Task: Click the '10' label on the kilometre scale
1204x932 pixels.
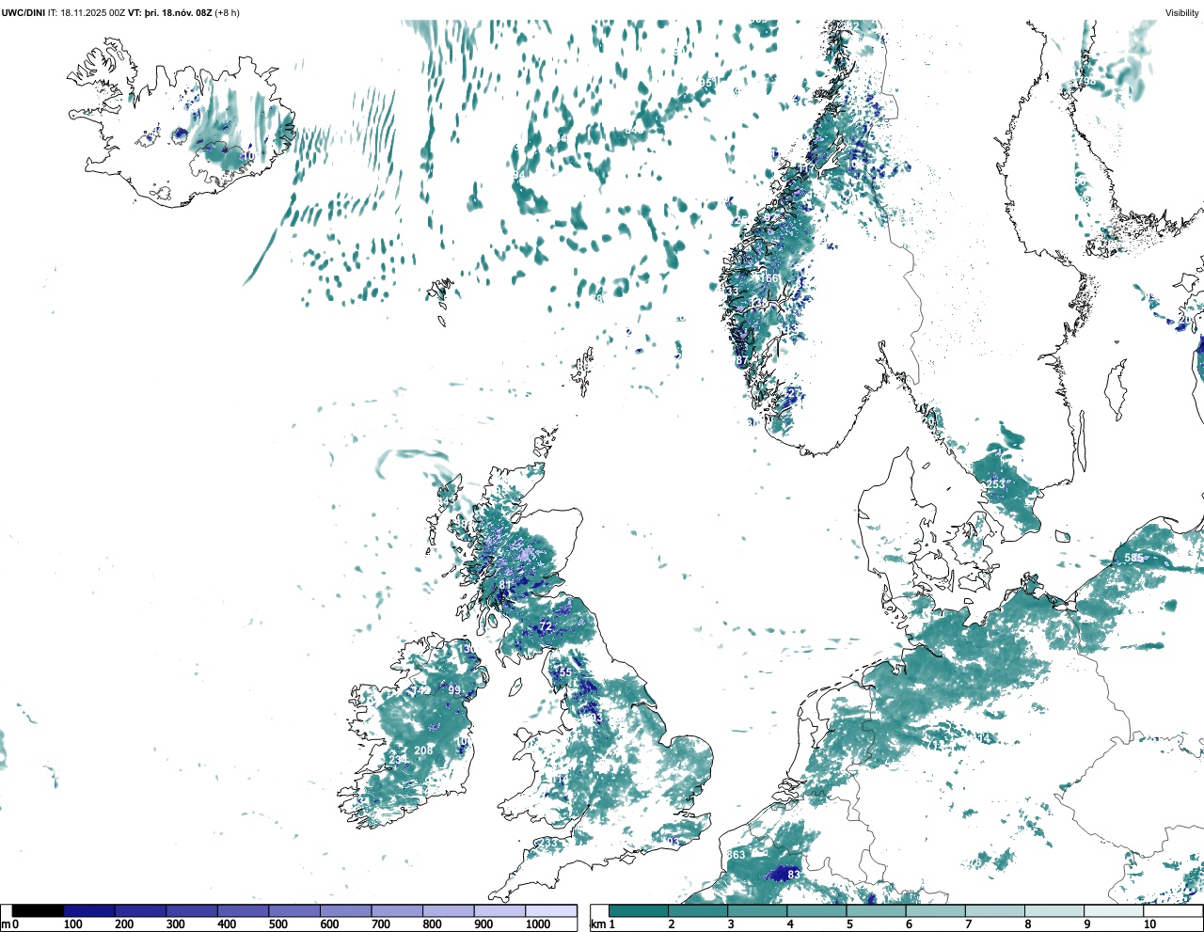Action: (1150, 924)
